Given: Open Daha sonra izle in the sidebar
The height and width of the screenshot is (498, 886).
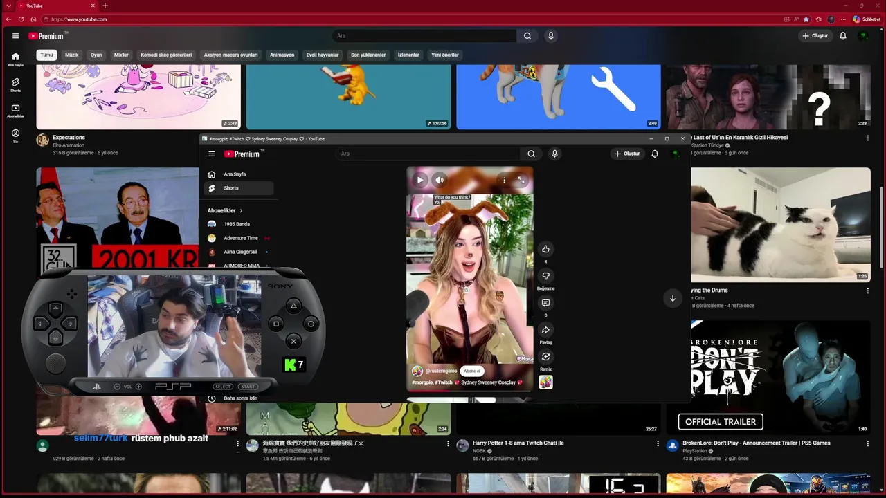Looking at the screenshot, I should (x=239, y=398).
